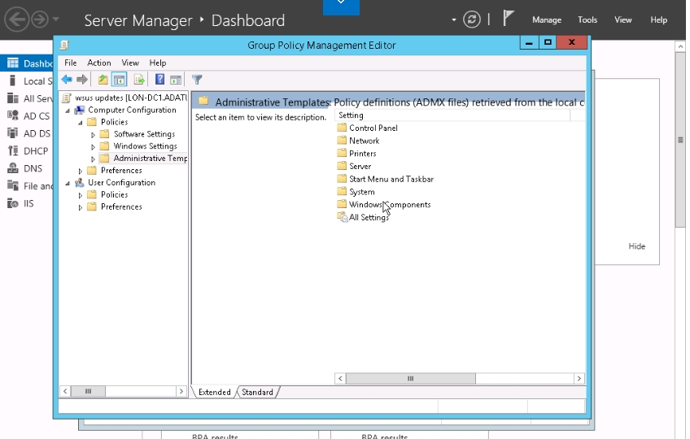
Task: Open the editor View menu
Action: coord(130,63)
